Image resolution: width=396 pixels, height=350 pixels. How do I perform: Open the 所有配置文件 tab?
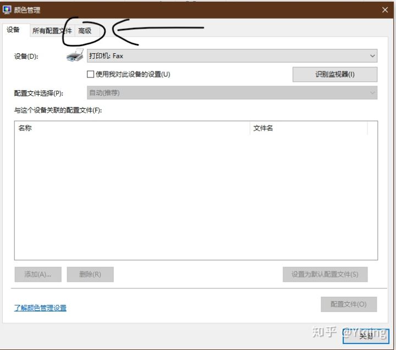click(x=52, y=31)
